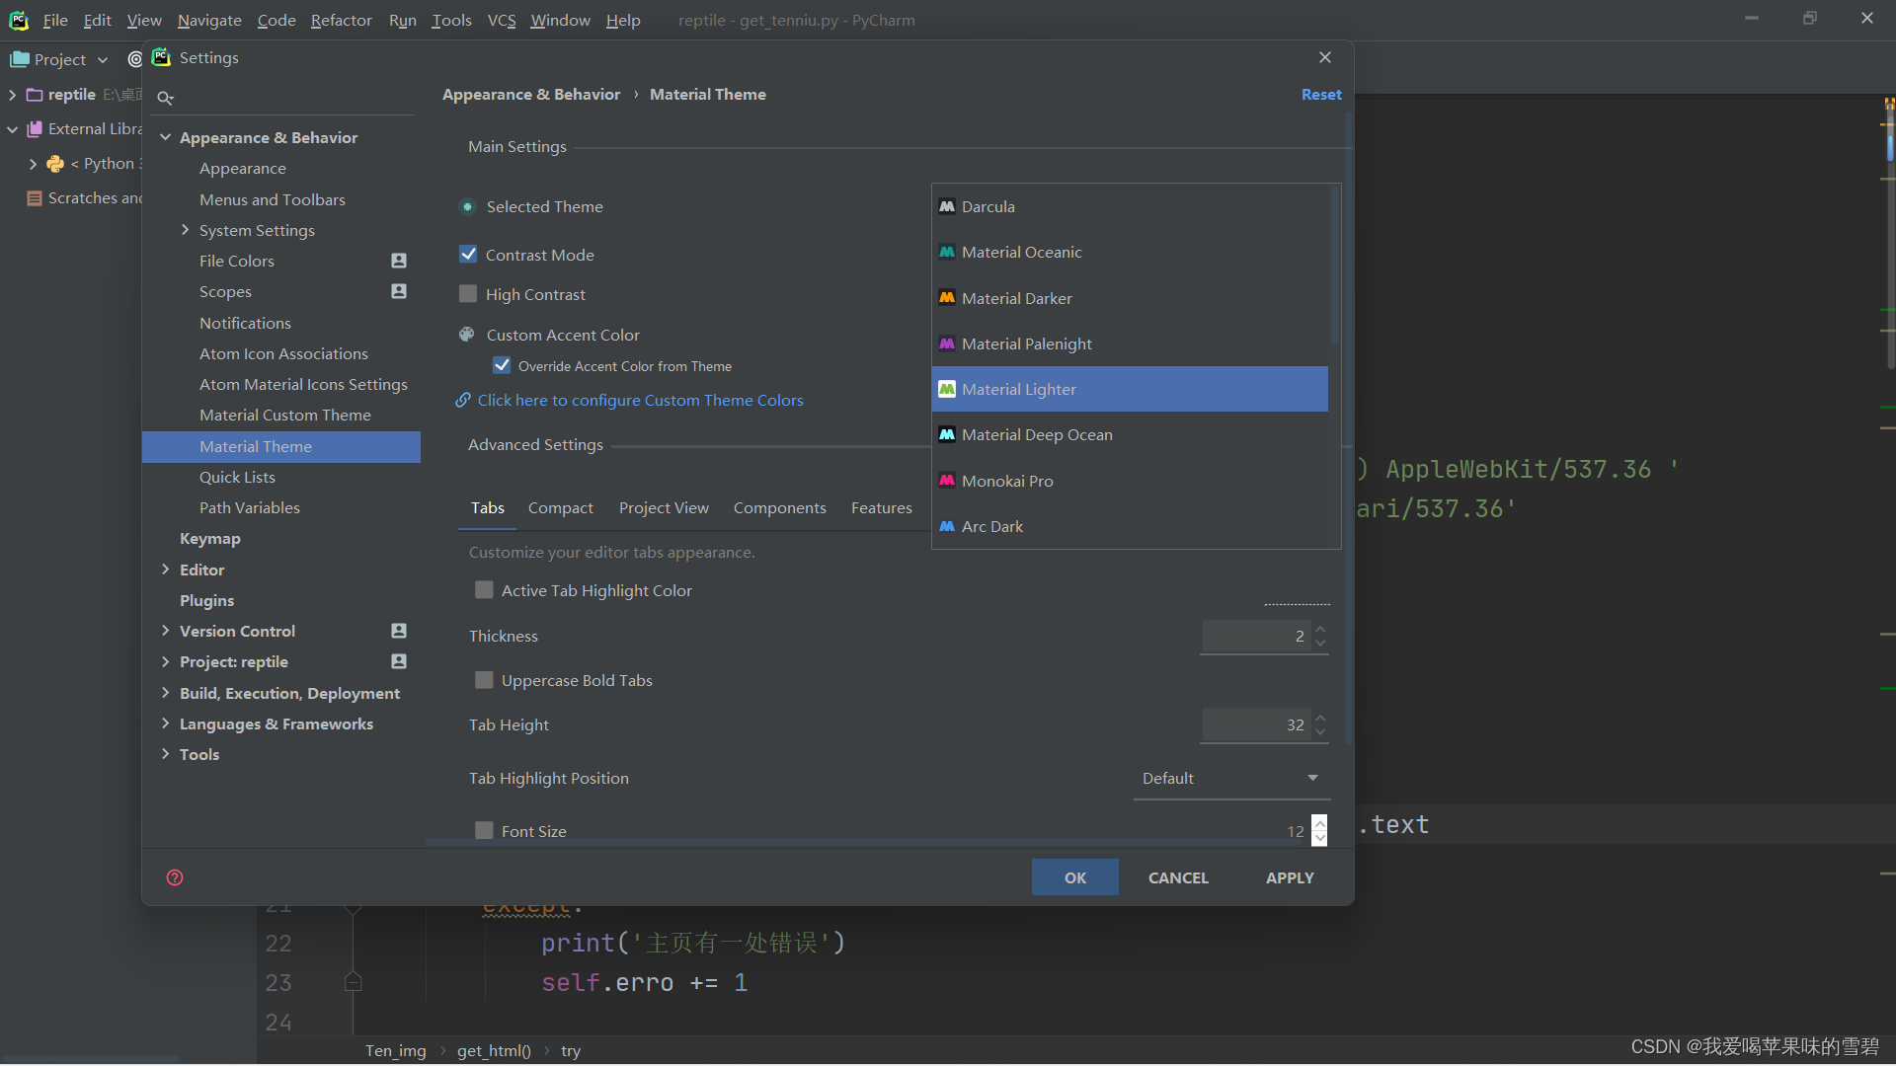
Task: Click the Monokai Pro theme icon
Action: coord(946,481)
